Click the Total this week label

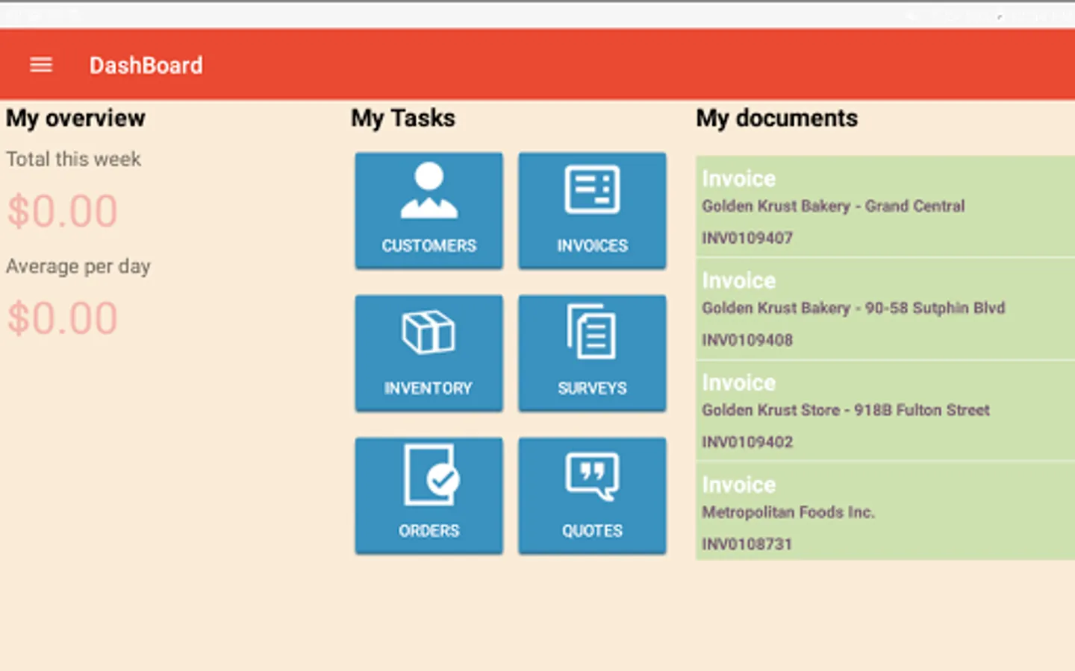pos(73,159)
